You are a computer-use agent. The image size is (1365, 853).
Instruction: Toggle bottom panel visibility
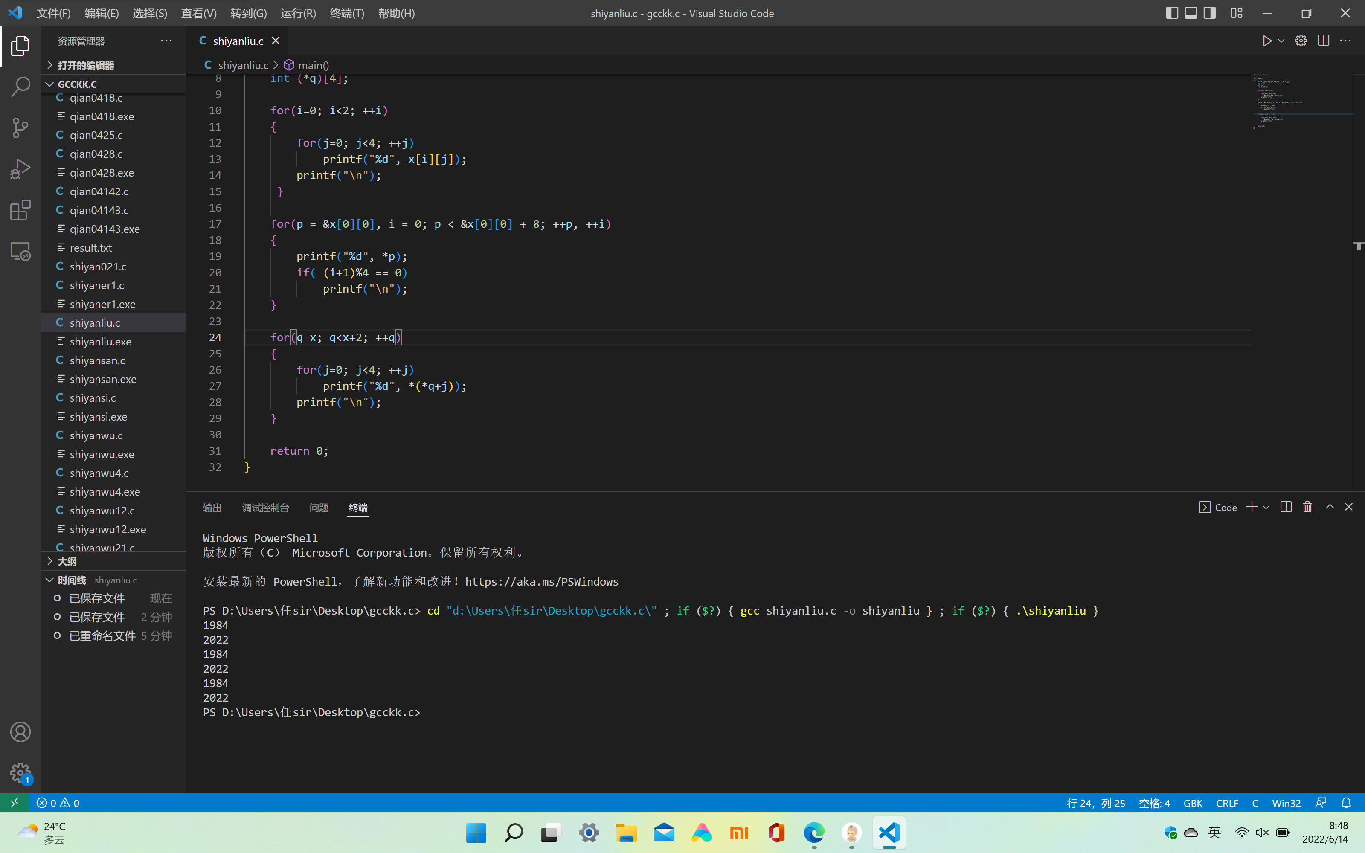coord(1191,13)
